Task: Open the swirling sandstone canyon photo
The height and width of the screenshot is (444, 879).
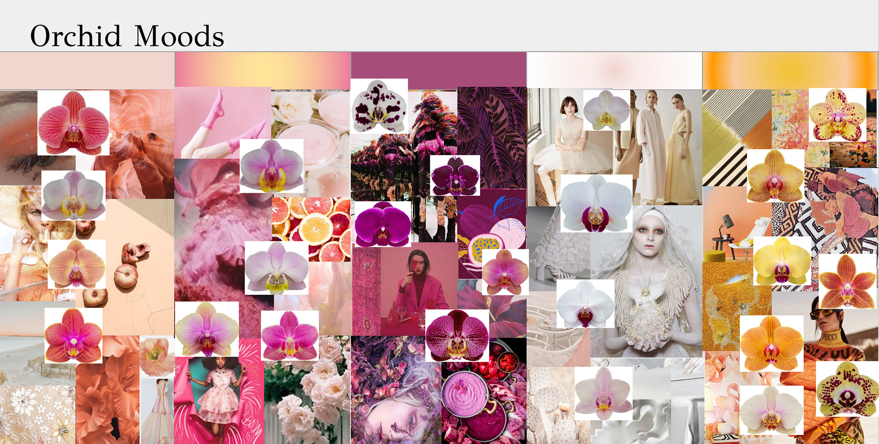Action: [142, 144]
